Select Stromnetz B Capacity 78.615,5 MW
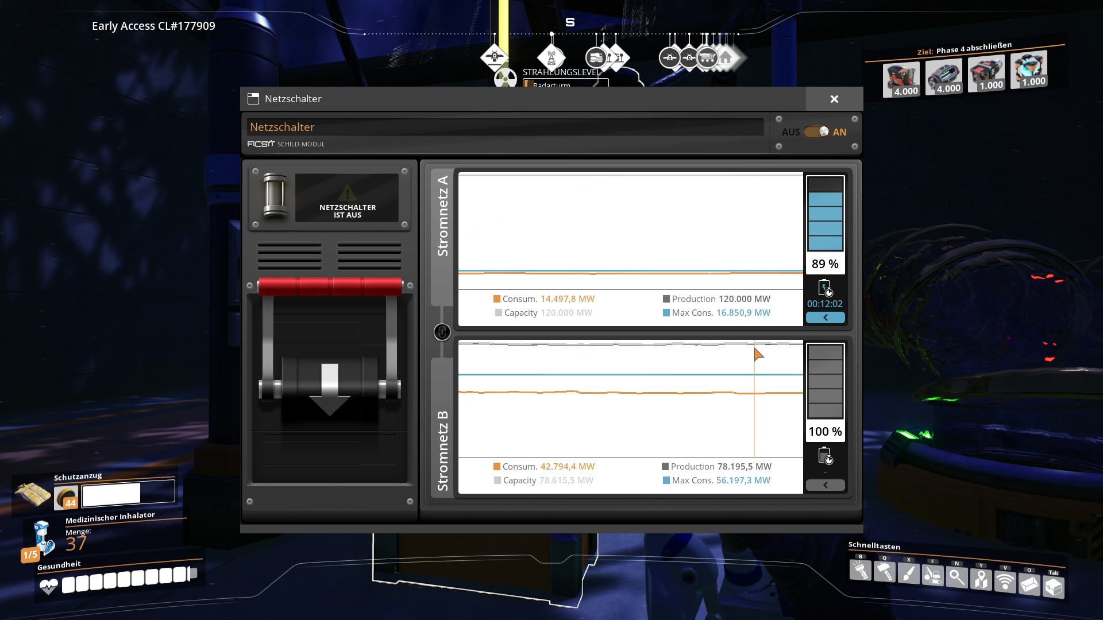Image resolution: width=1103 pixels, height=620 pixels. coord(566,480)
